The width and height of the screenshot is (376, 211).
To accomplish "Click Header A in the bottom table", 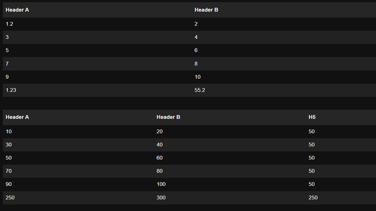I will click(17, 117).
